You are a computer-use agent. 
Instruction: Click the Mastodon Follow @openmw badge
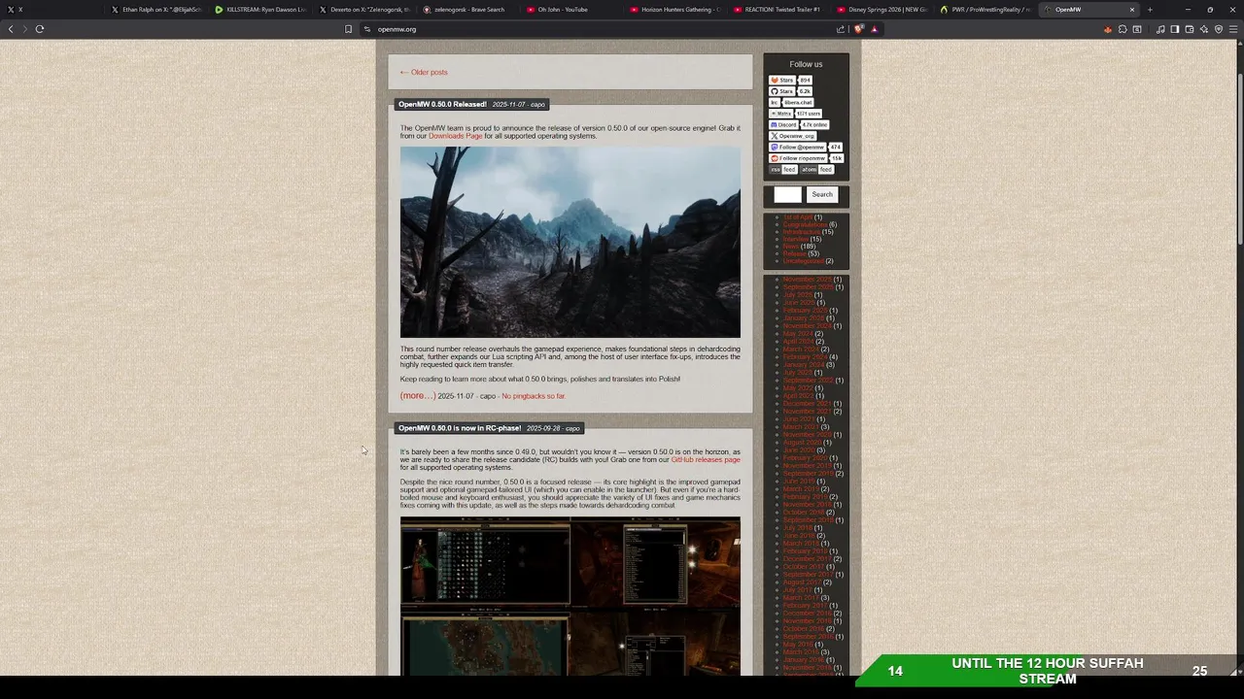[806, 148]
